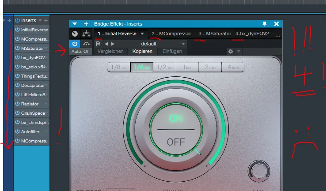Toggle power icon of Autofilter insert
Viewport: 326px width, 191px height.
[17, 131]
